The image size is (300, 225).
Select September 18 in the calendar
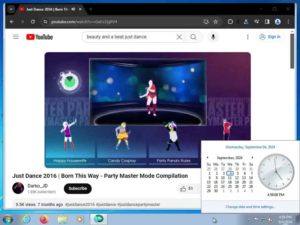click(x=230, y=182)
